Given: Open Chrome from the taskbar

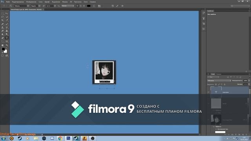Looking at the screenshot, I should click(x=60, y=138).
